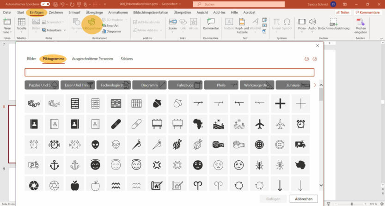Open the Bilder tab in dialog

coord(31,59)
